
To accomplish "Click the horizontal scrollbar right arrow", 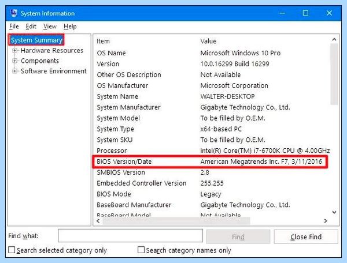I will pos(325,221).
